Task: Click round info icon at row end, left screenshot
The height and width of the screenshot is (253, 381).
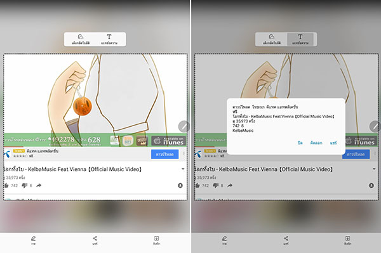Action: tap(180, 186)
